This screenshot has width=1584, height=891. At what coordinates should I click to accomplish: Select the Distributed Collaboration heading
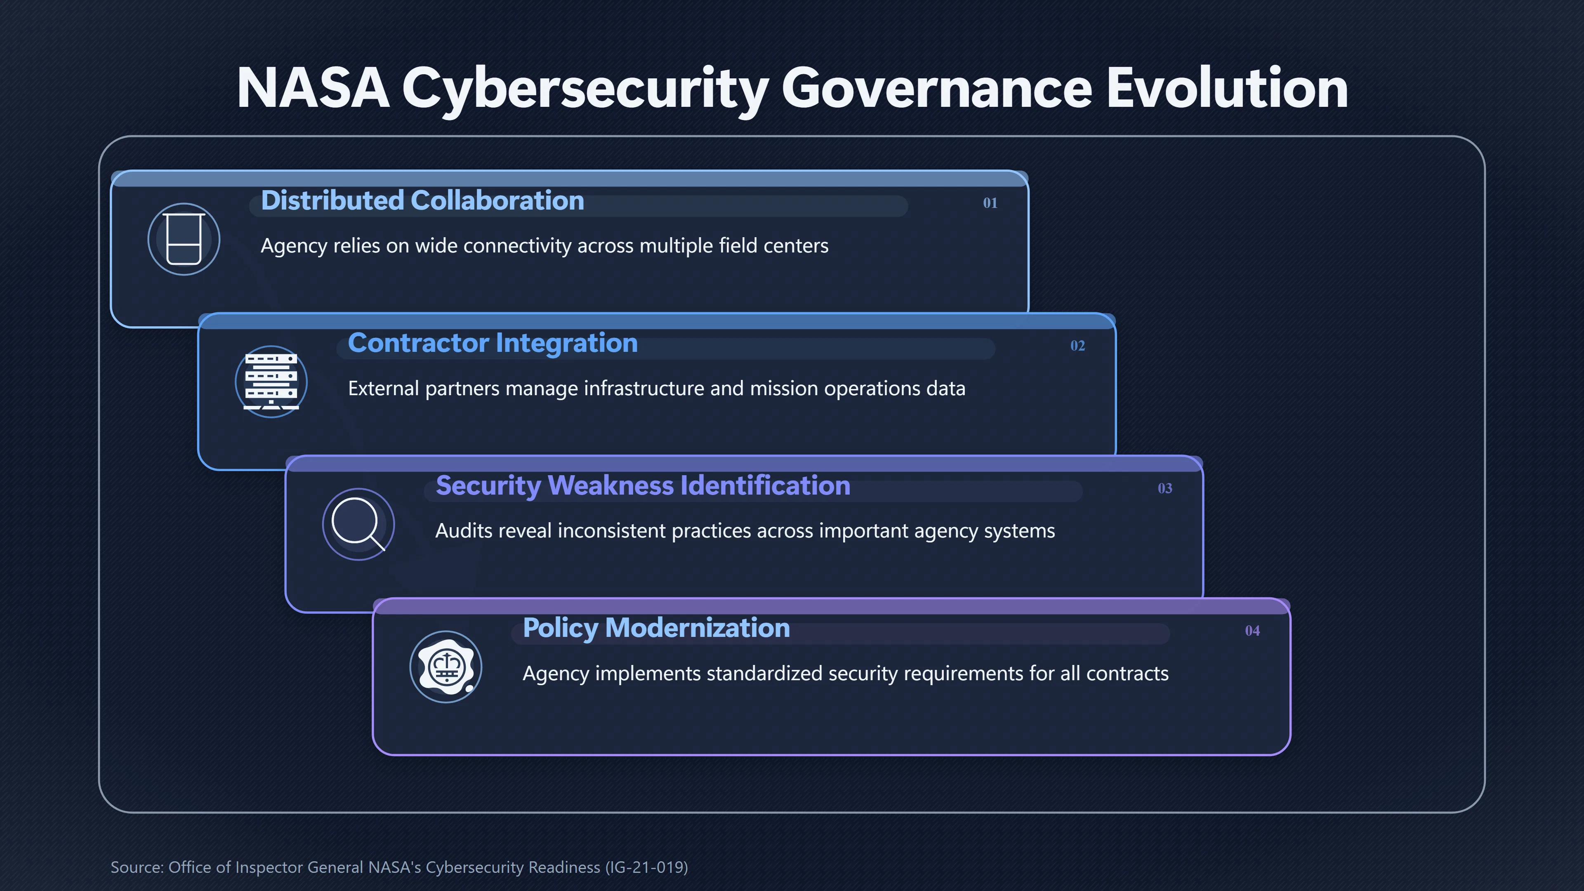[422, 200]
